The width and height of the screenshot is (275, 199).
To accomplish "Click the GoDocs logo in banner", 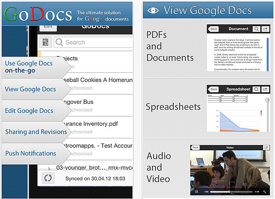I will (38, 14).
